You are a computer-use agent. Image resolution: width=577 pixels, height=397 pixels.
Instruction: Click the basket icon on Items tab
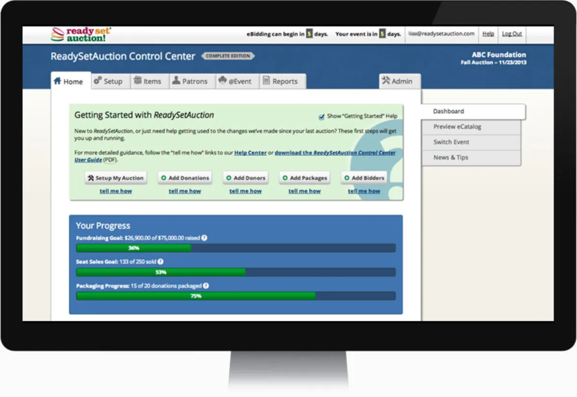(x=138, y=81)
